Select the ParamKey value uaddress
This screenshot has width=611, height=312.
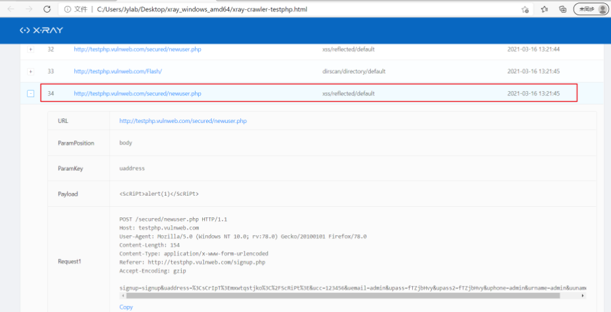click(x=132, y=168)
